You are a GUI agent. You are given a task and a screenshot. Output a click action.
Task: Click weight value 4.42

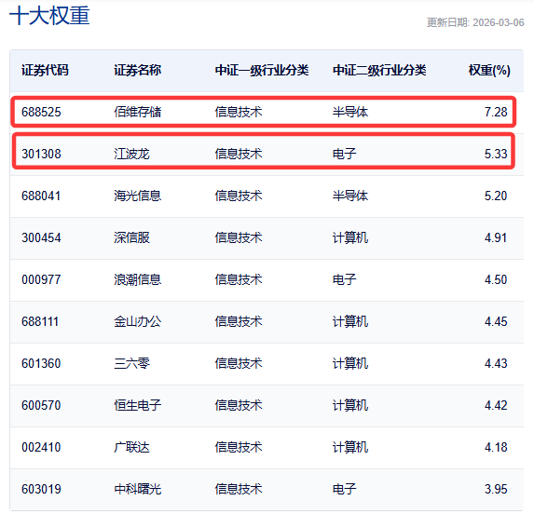pyautogui.click(x=496, y=405)
